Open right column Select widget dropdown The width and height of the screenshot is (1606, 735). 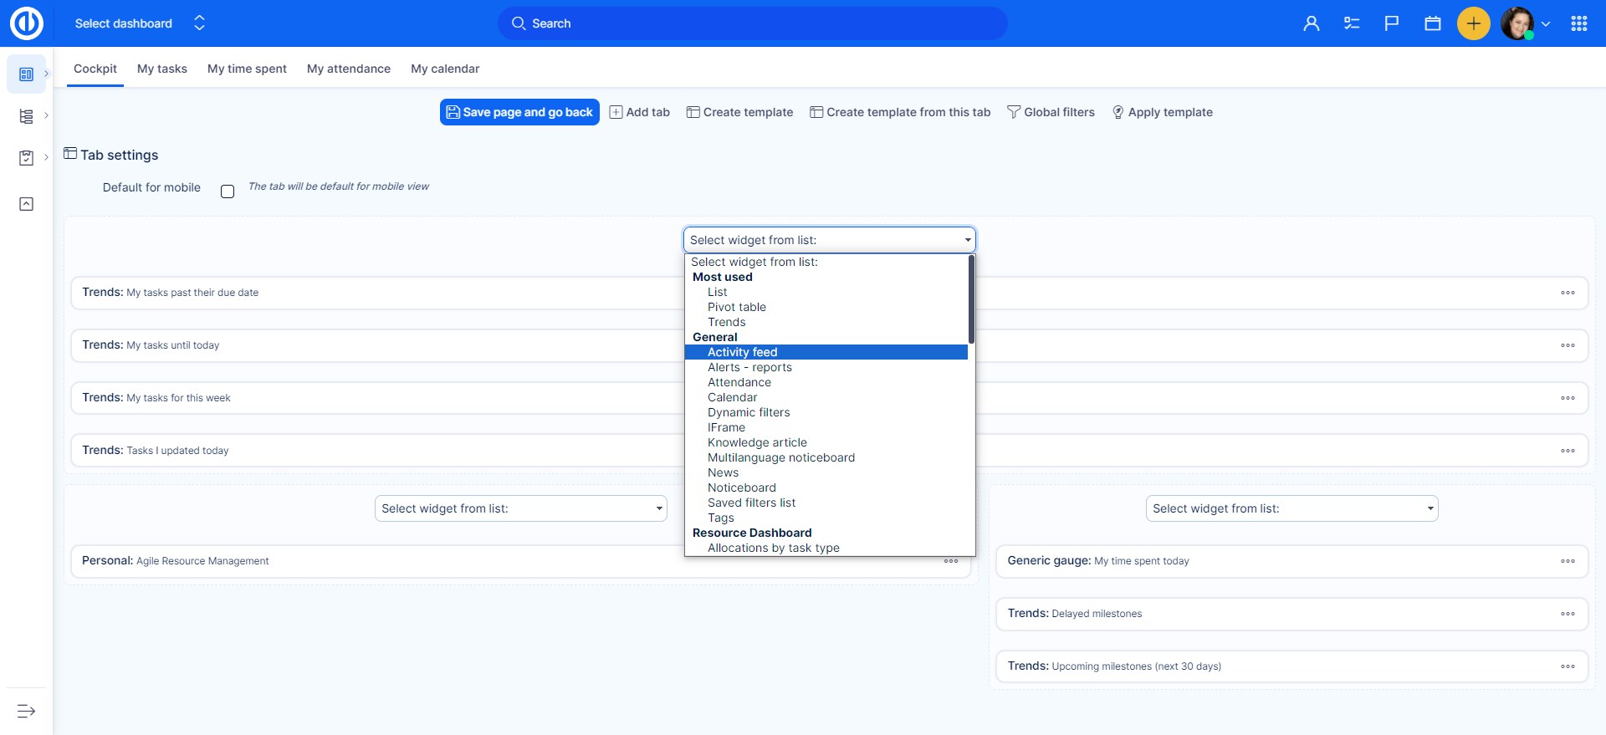[x=1291, y=508]
